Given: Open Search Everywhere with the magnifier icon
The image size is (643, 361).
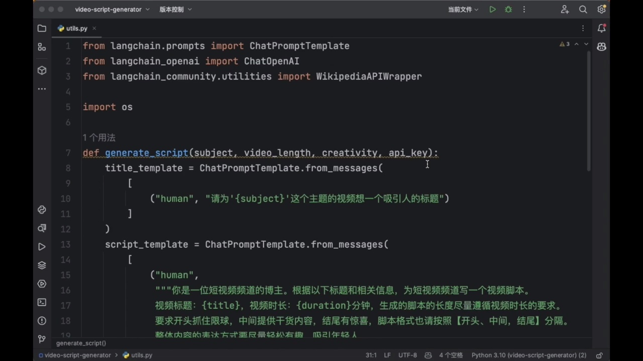Looking at the screenshot, I should point(583,9).
